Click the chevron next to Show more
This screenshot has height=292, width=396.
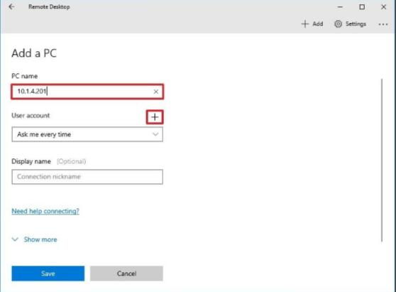15,239
